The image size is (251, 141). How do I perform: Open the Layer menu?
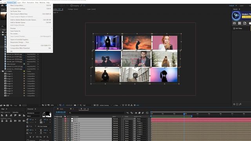pyautogui.click(x=19, y=3)
